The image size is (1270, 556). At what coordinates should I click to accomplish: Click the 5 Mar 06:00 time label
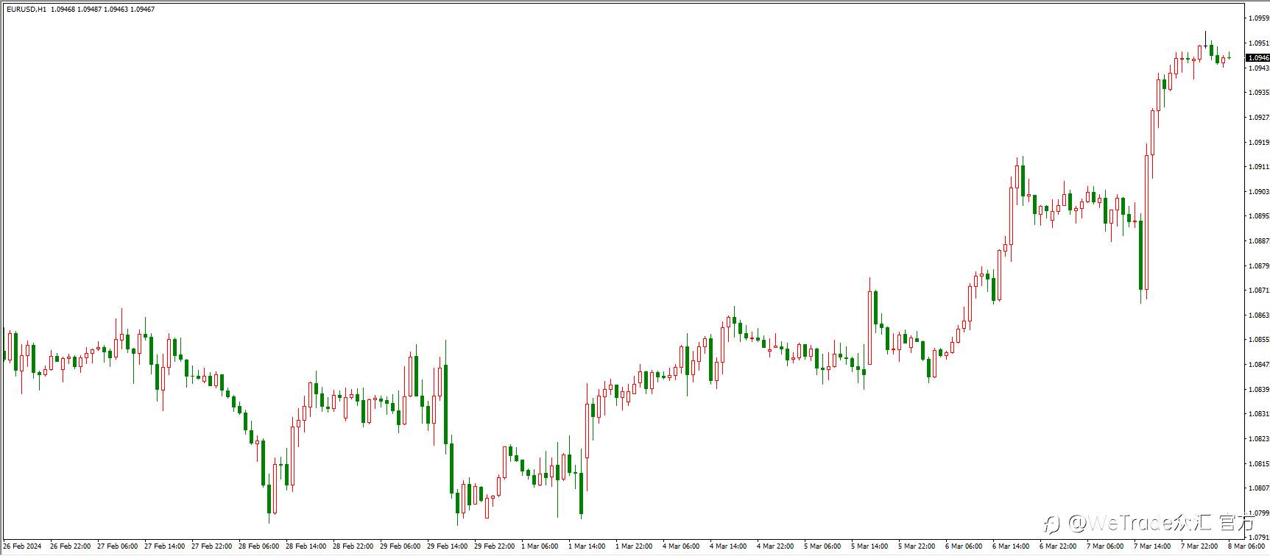(x=822, y=546)
